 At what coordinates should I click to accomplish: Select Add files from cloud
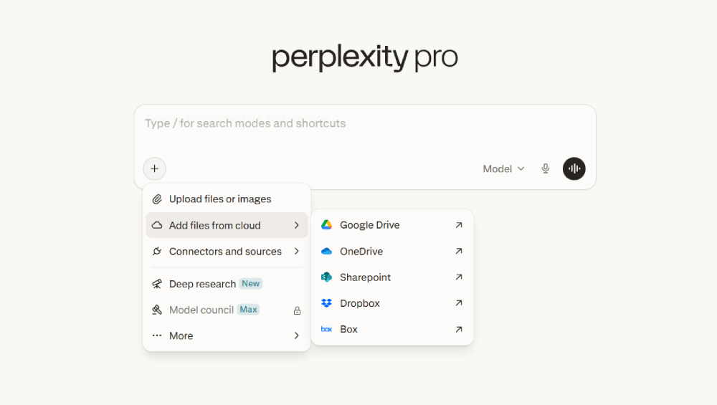pyautogui.click(x=215, y=225)
